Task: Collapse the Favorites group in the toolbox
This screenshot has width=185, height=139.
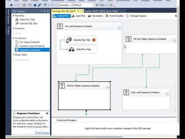Action: [x=13, y=15]
